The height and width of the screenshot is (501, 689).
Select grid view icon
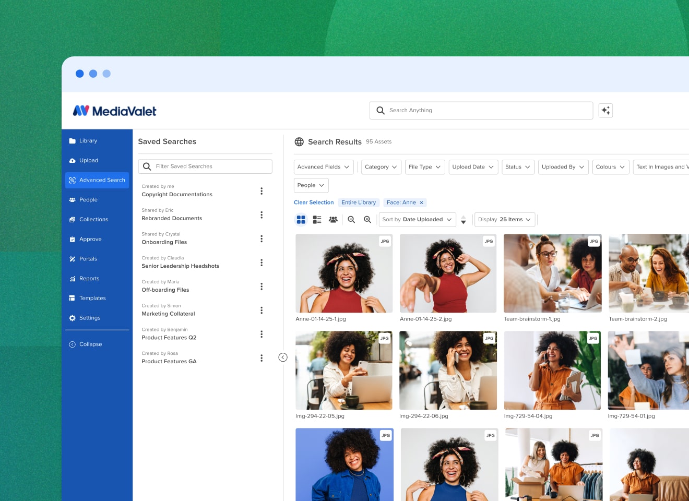coord(301,220)
